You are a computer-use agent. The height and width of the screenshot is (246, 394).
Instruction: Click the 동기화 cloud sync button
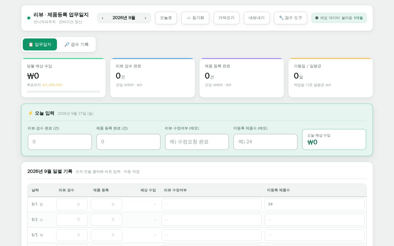[195, 18]
